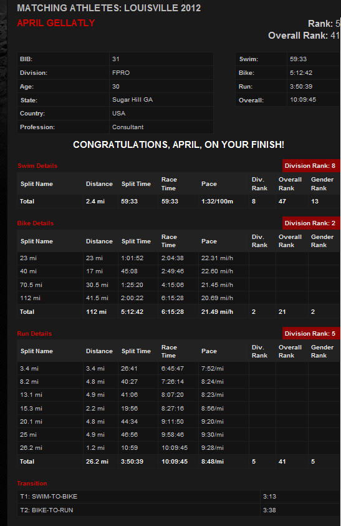Click swim overall rank 47
341x526 pixels.
click(282, 202)
